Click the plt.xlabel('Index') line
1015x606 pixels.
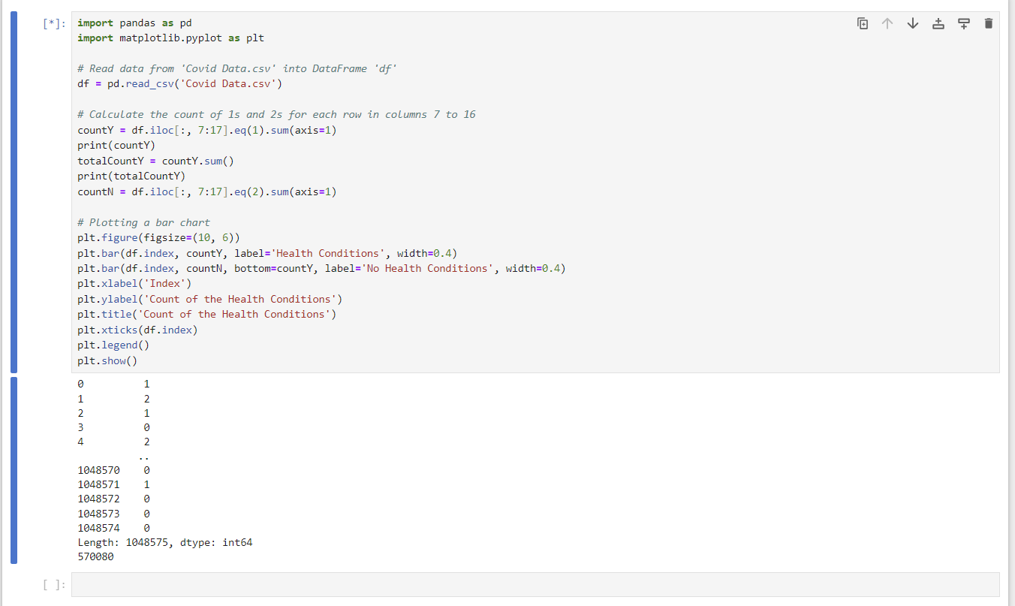click(134, 284)
